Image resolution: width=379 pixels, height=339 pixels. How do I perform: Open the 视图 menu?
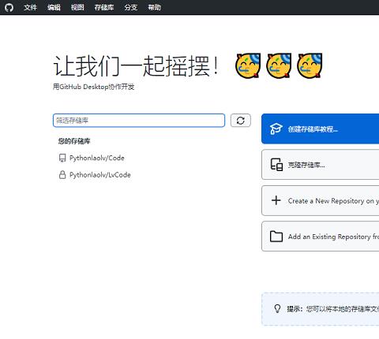pos(77,7)
